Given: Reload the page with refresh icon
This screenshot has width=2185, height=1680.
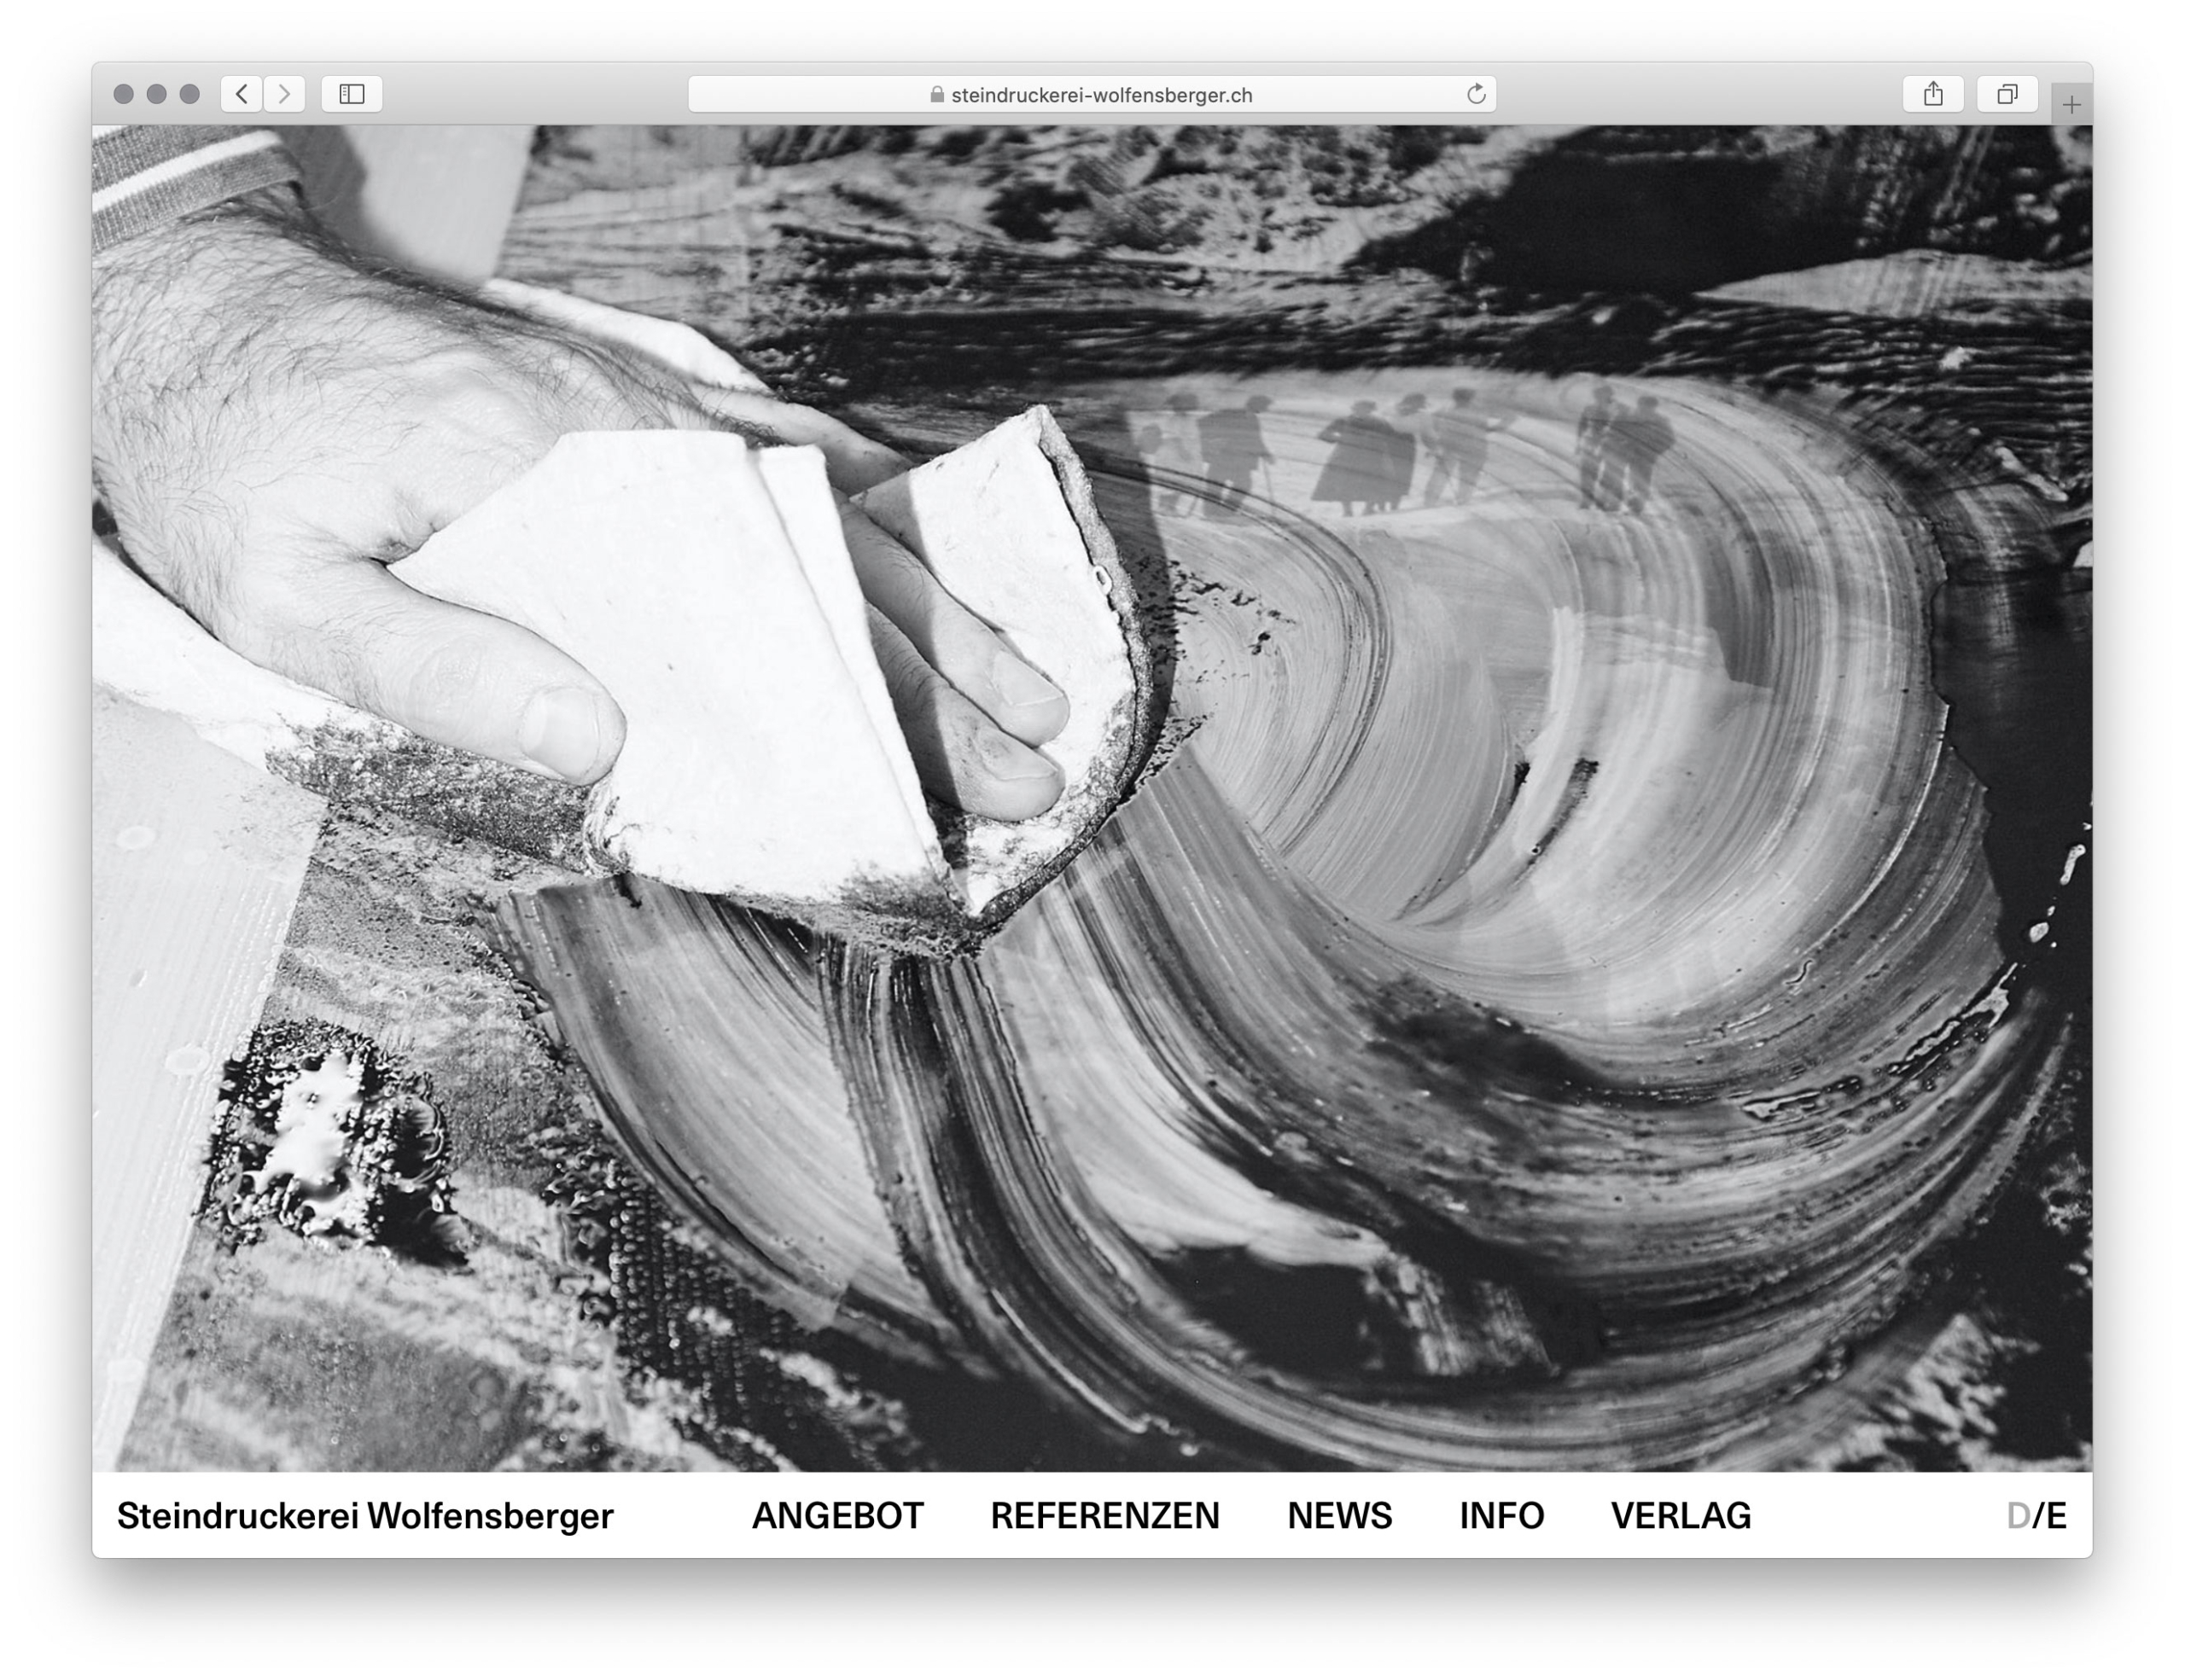Looking at the screenshot, I should [x=1476, y=94].
